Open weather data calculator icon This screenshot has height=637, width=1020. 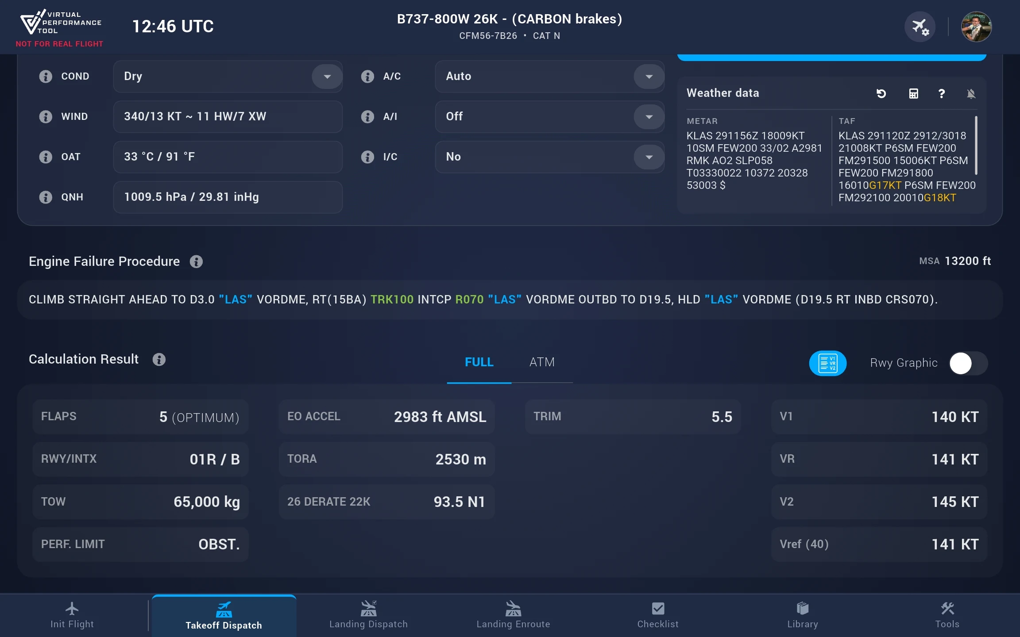tap(913, 93)
